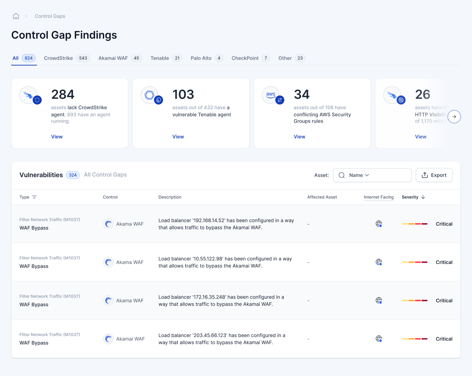Screen dimensions: 472x376
Task: Click the Internet Facing column header
Action: point(378,197)
